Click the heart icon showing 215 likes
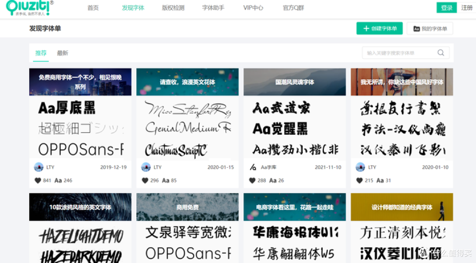 (x=360, y=181)
